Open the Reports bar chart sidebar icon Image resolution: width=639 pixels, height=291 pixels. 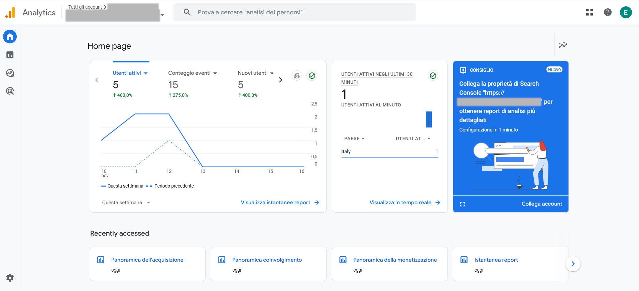(x=10, y=55)
